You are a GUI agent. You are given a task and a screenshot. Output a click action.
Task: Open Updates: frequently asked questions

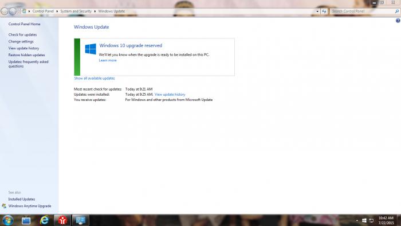(x=29, y=64)
